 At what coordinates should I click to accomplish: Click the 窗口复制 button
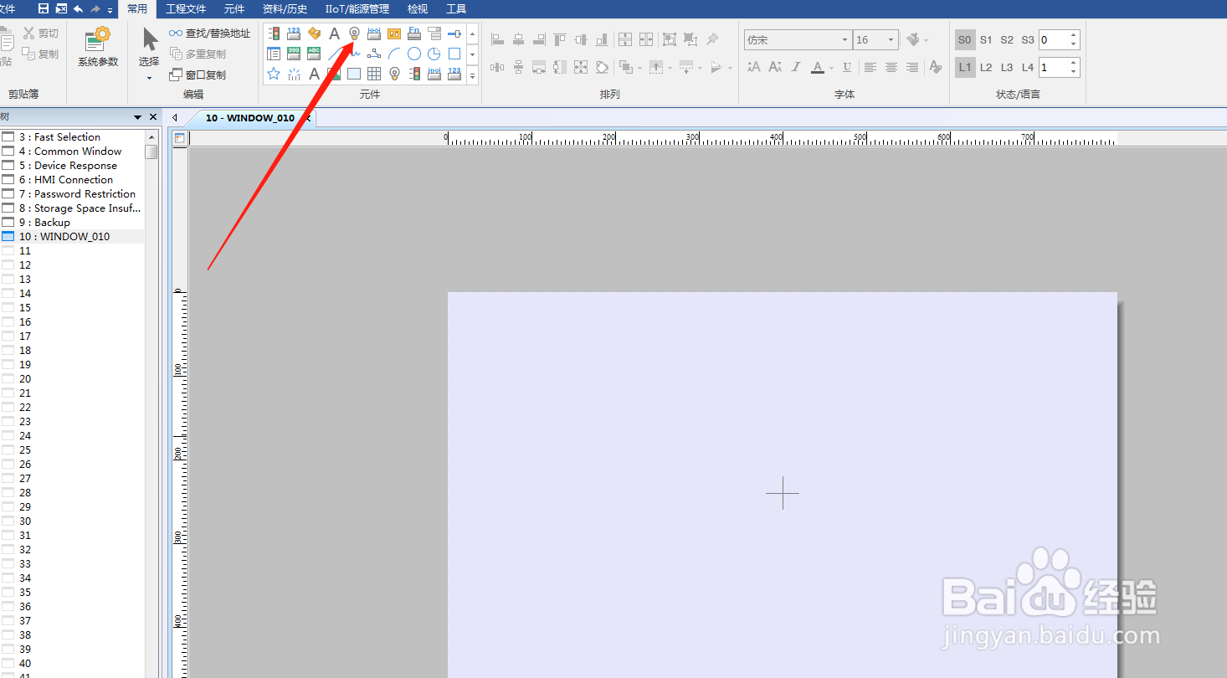pos(198,74)
